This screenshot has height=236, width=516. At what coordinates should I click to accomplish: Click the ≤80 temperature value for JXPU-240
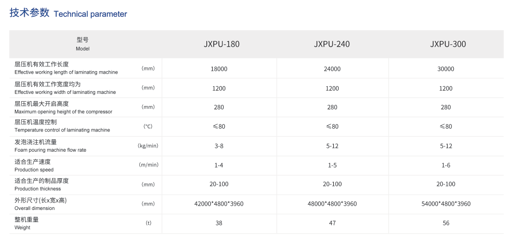point(332,127)
